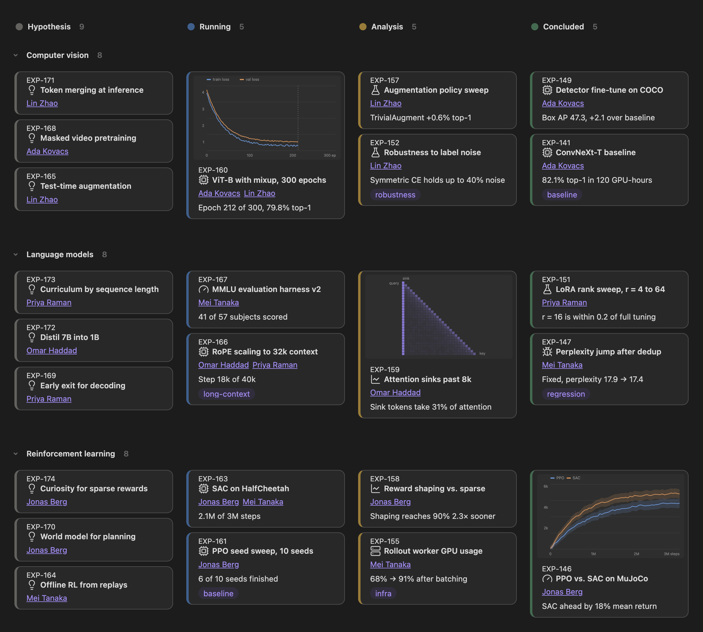Screen dimensions: 703x632
Task: Click the flask icon on LoRA rank sweep
Action: (x=547, y=289)
